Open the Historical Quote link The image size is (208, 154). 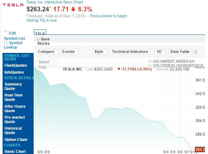13,130
